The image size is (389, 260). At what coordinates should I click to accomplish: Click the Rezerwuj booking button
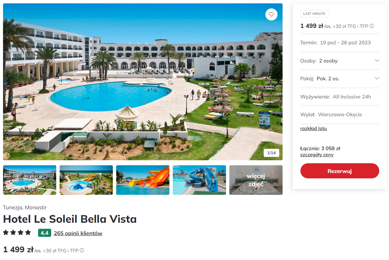click(339, 171)
